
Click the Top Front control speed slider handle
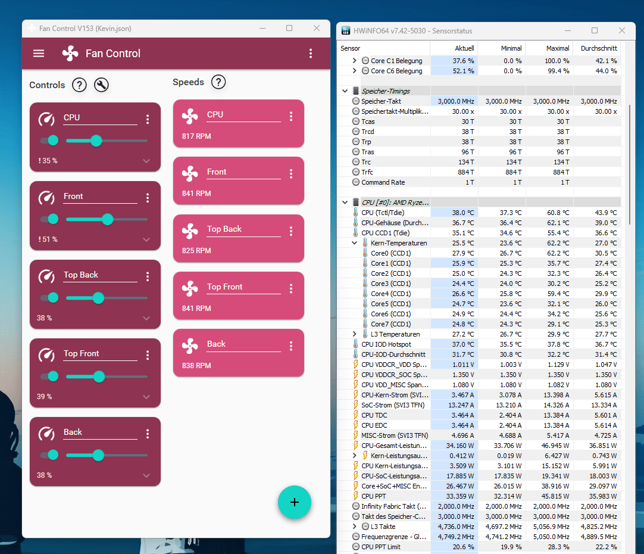tap(99, 376)
